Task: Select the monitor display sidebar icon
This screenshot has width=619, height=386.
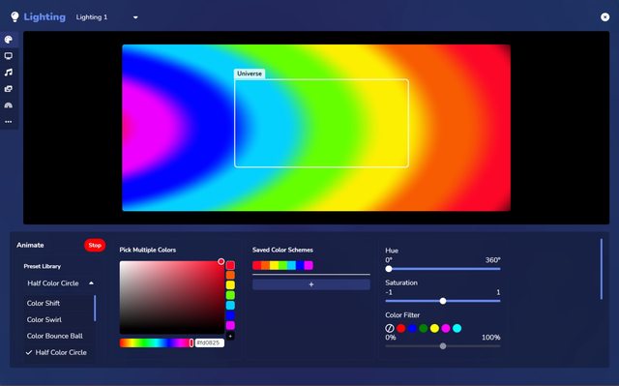Action: click(x=9, y=56)
